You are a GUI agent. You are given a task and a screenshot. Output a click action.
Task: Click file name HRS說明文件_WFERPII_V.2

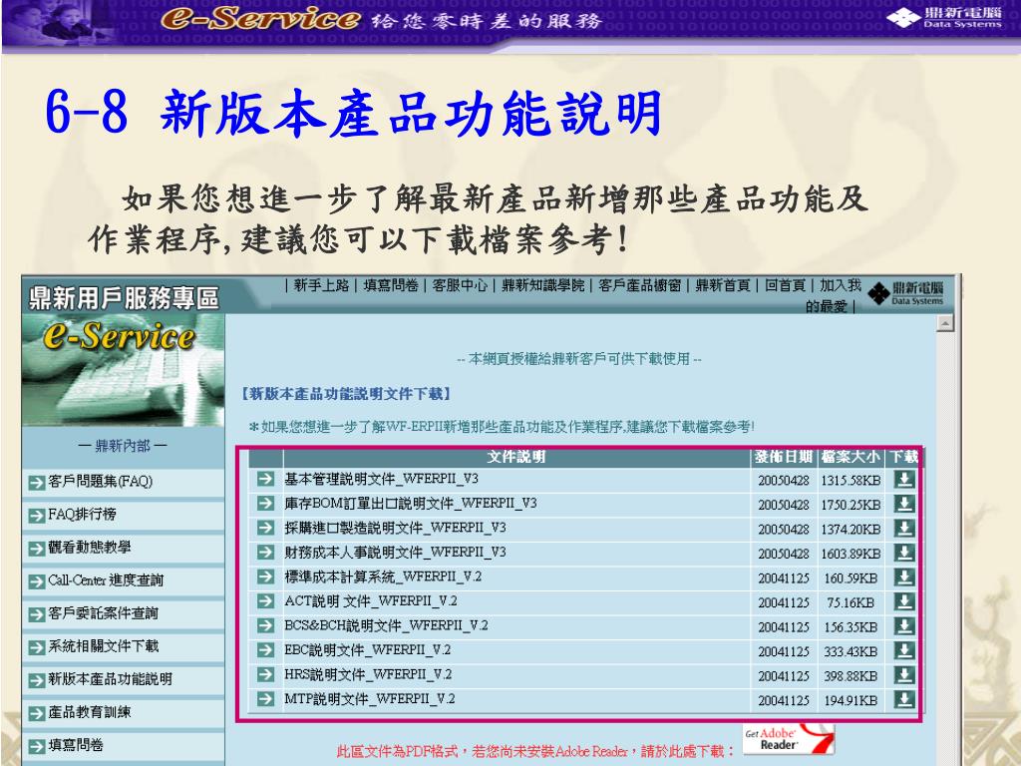368,674
